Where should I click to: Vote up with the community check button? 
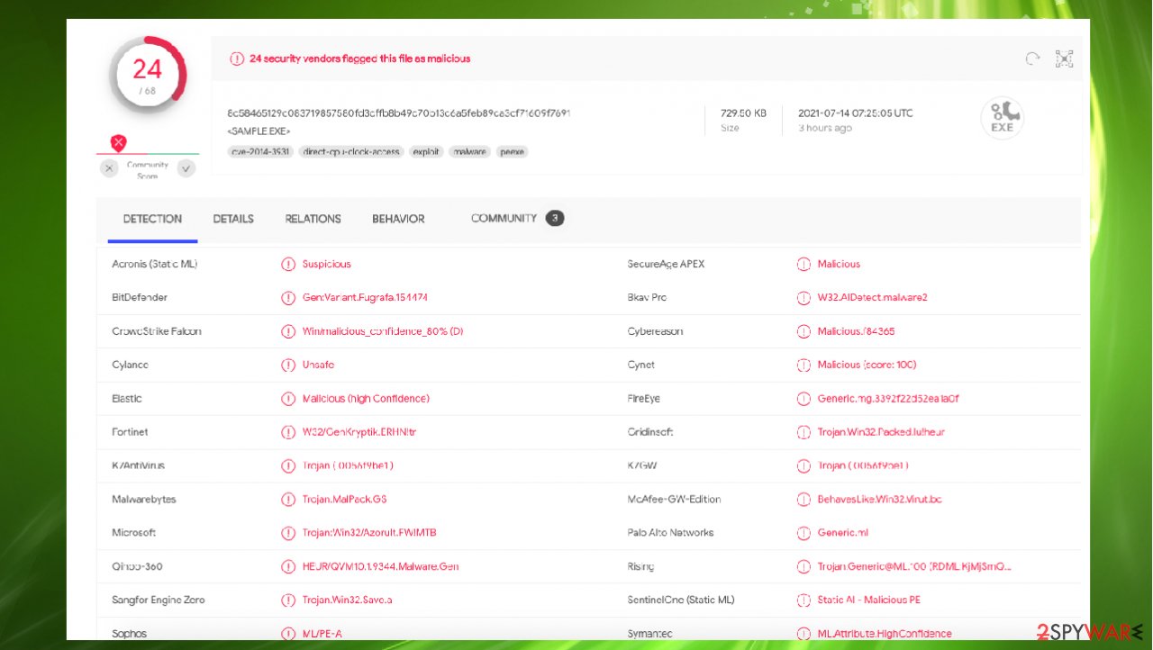coord(186,168)
